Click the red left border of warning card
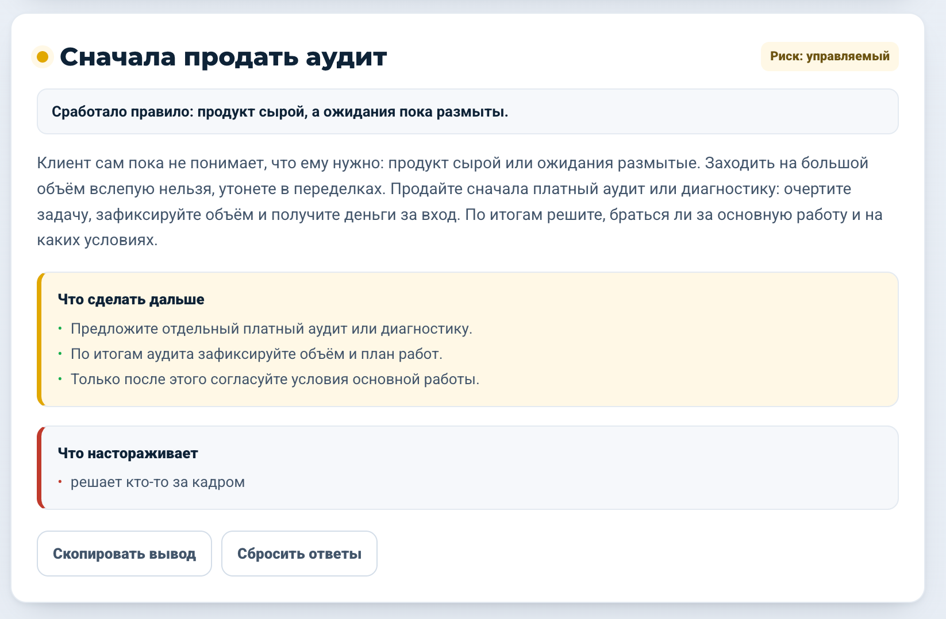This screenshot has width=946, height=619. 40,467
